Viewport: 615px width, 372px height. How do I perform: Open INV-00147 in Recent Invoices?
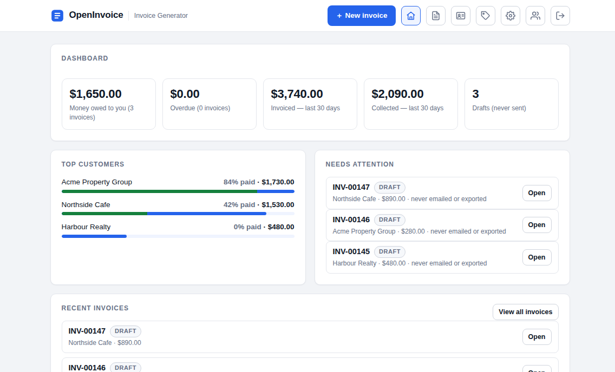tap(537, 337)
